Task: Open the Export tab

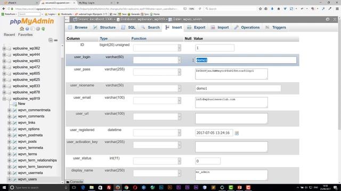Action: (197, 28)
